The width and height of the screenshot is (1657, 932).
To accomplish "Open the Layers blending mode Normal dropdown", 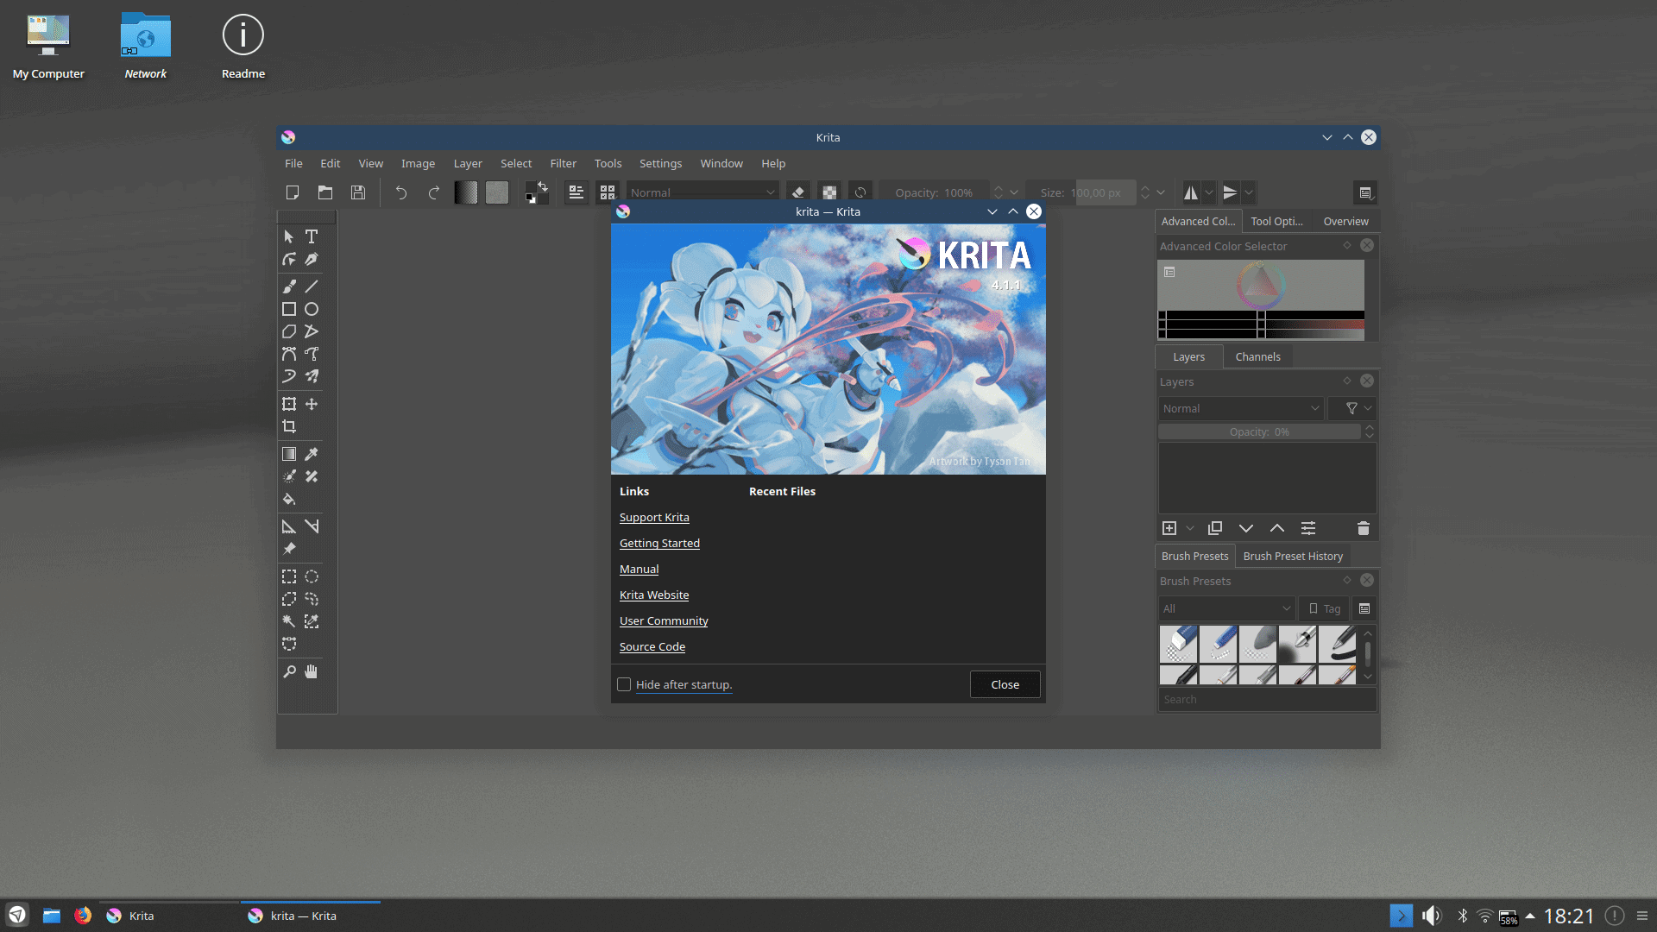I will [x=1240, y=408].
